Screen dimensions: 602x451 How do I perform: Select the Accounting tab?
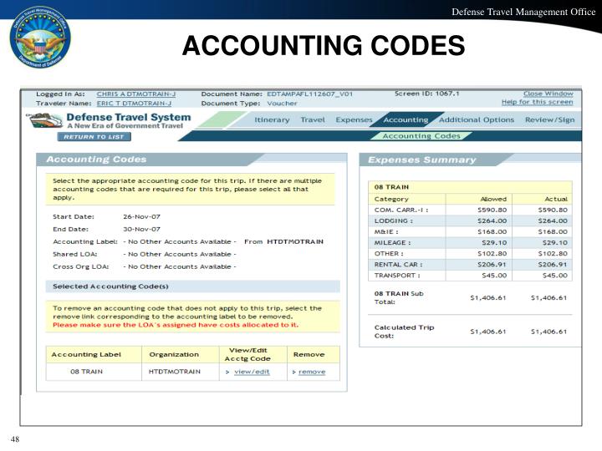pyautogui.click(x=406, y=119)
